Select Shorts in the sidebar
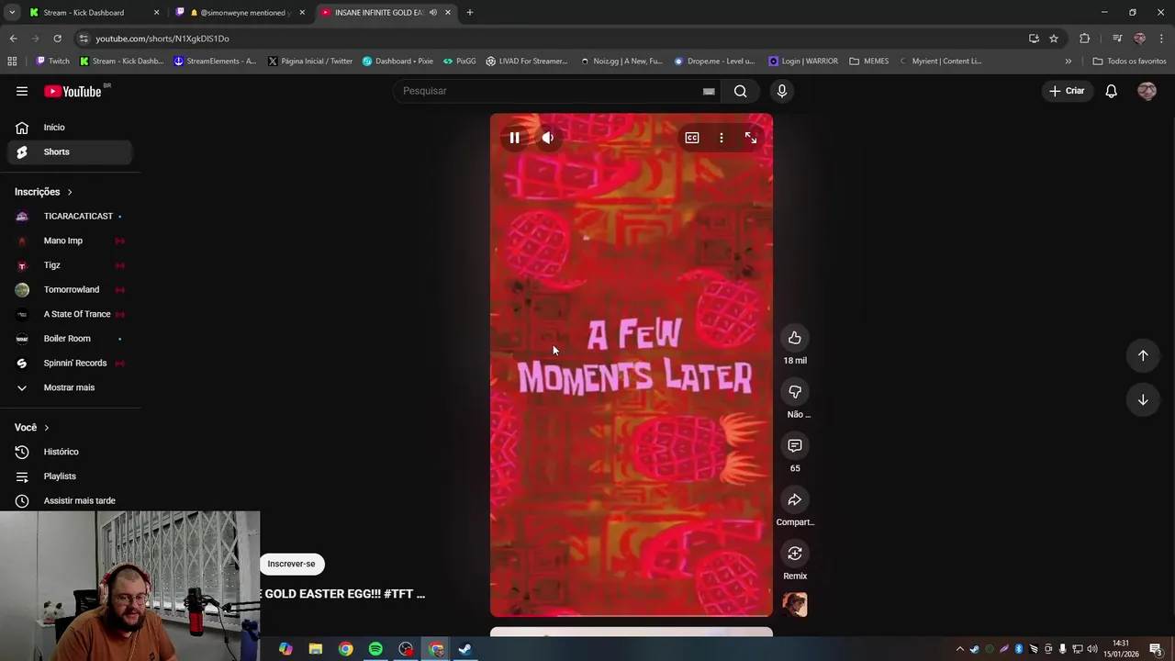Screen dimensions: 1175x661 (x=70, y=151)
